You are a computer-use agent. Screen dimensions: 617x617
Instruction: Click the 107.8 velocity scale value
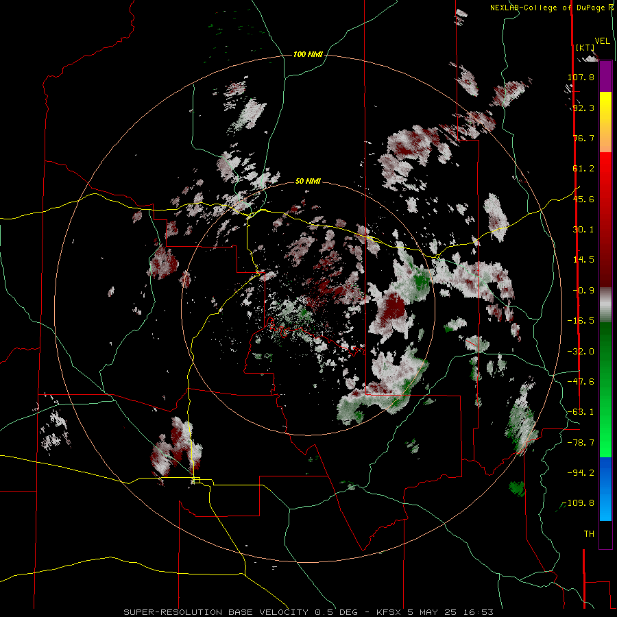tap(581, 77)
